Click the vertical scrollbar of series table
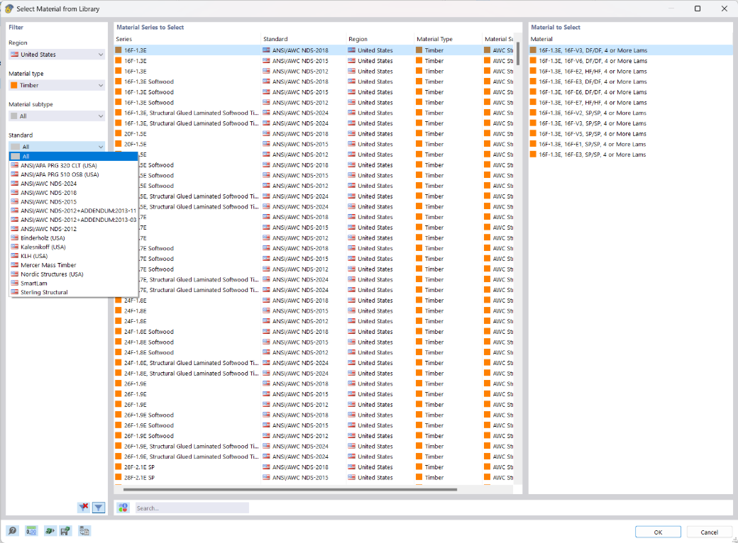The image size is (738, 543). (x=518, y=54)
